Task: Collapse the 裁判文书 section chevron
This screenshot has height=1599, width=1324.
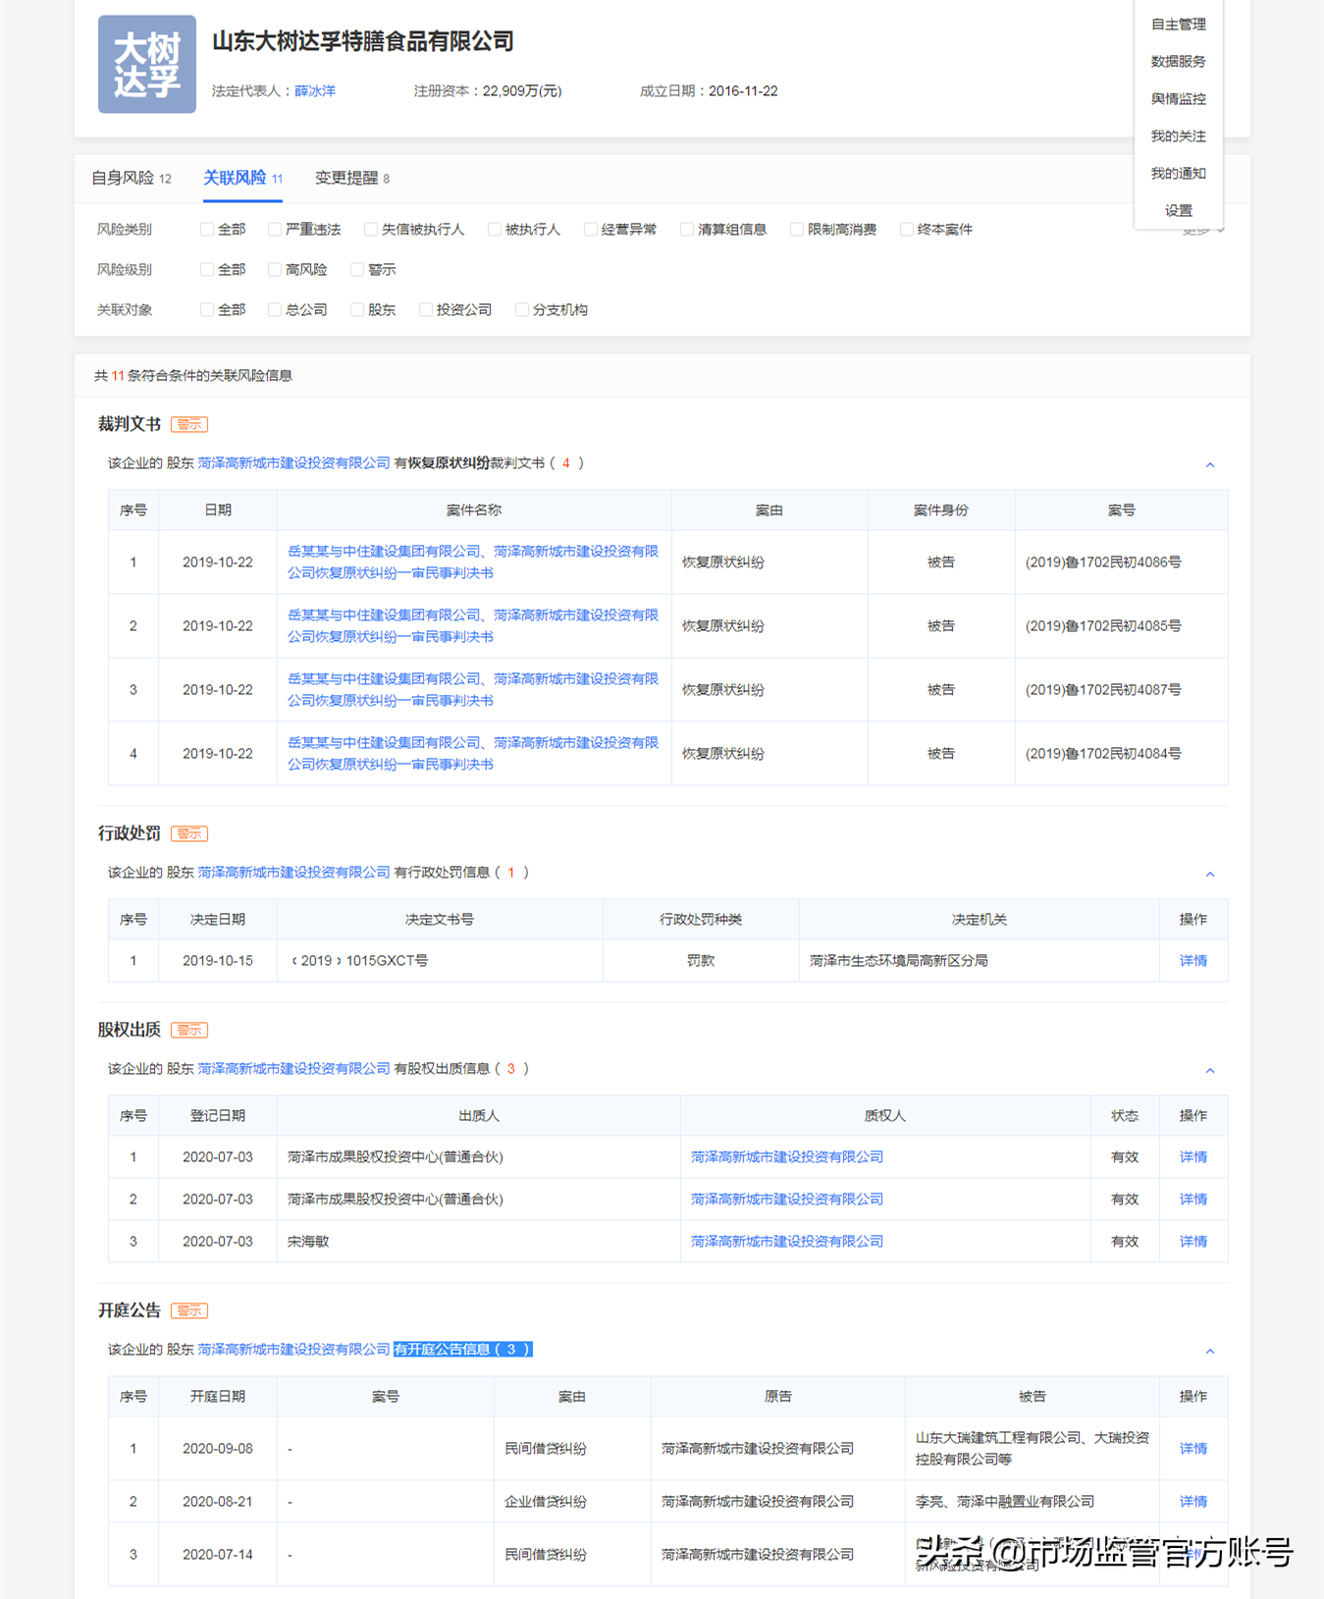Action: point(1209,464)
